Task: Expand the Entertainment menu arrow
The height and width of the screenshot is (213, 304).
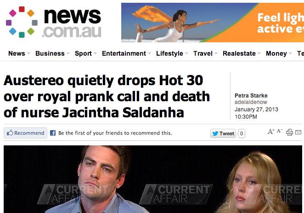Action: pos(149,53)
